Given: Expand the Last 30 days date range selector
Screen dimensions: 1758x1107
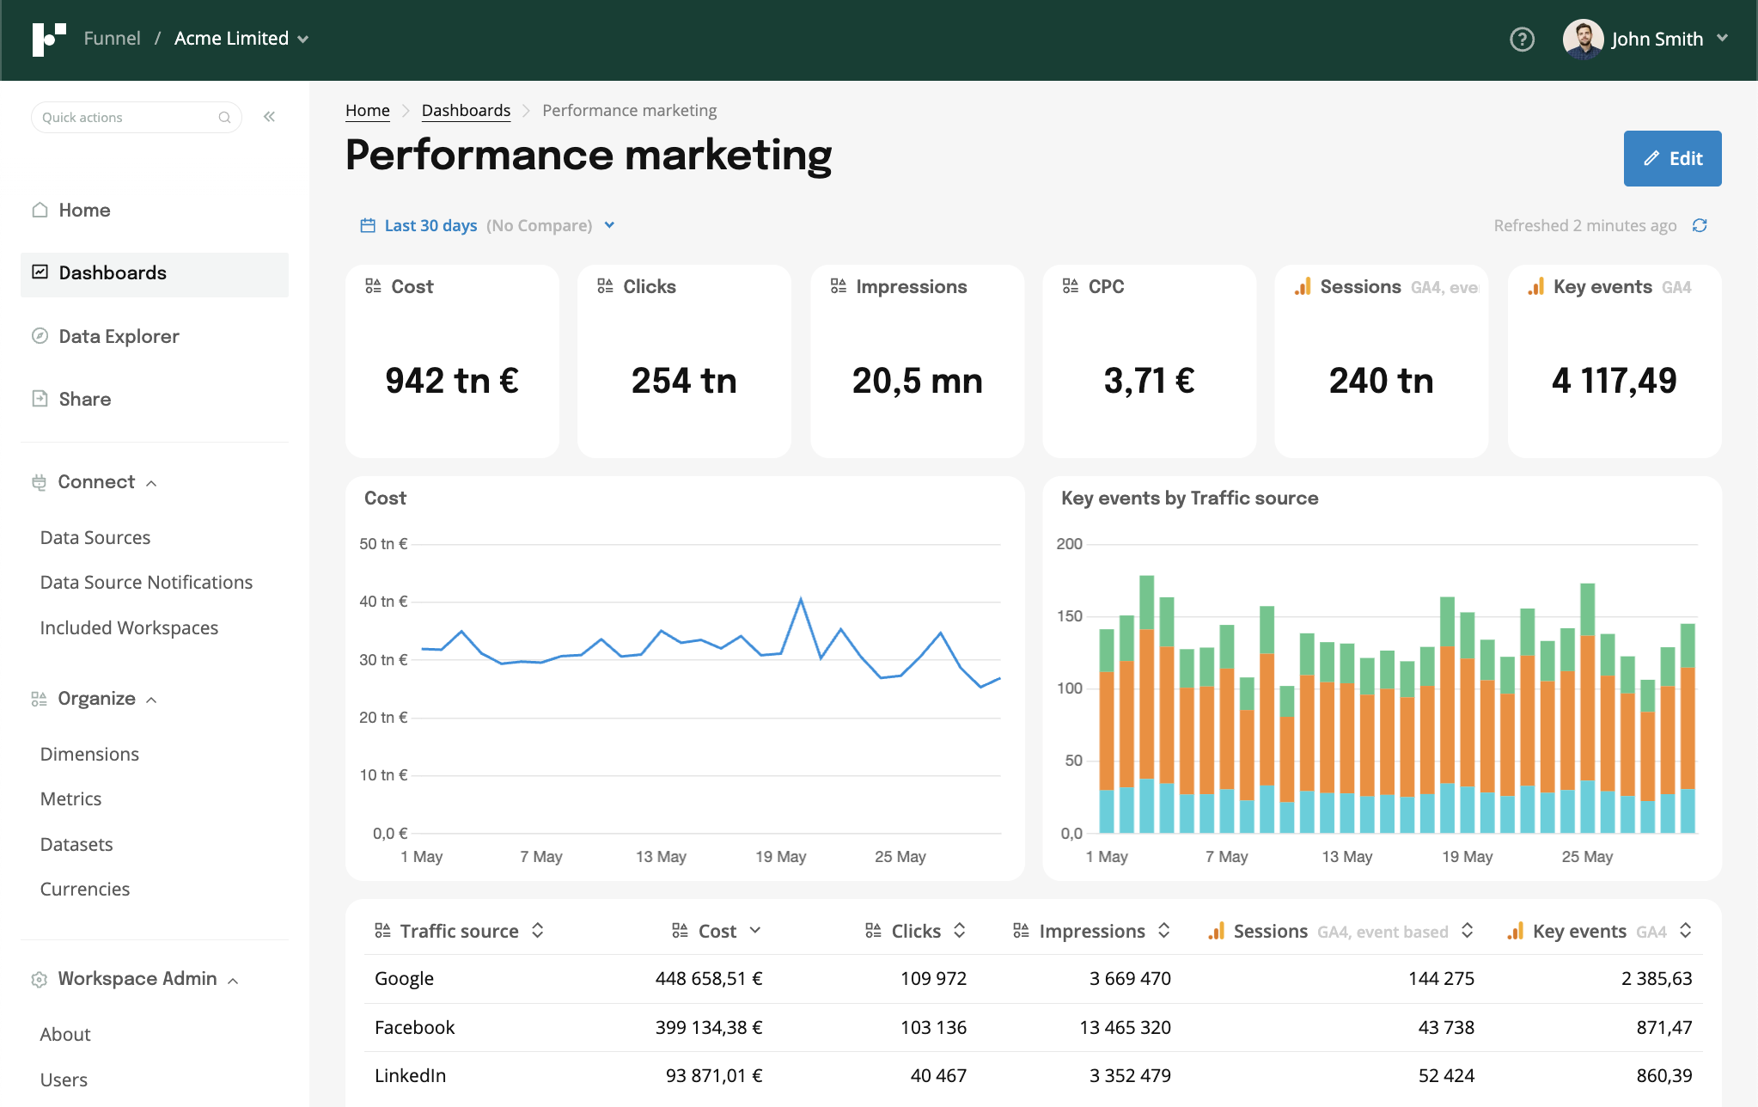Looking at the screenshot, I should click(x=609, y=225).
